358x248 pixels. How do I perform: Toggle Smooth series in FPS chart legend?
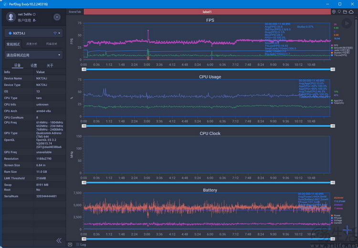click(342, 48)
